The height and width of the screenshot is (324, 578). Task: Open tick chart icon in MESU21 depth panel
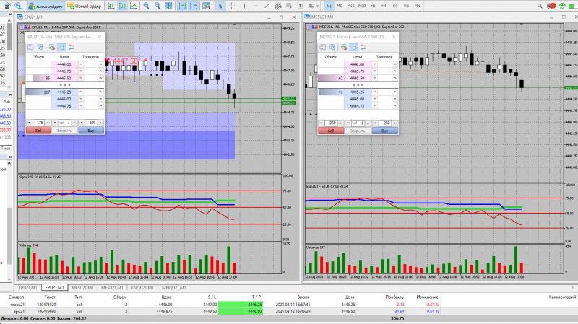tap(322, 47)
